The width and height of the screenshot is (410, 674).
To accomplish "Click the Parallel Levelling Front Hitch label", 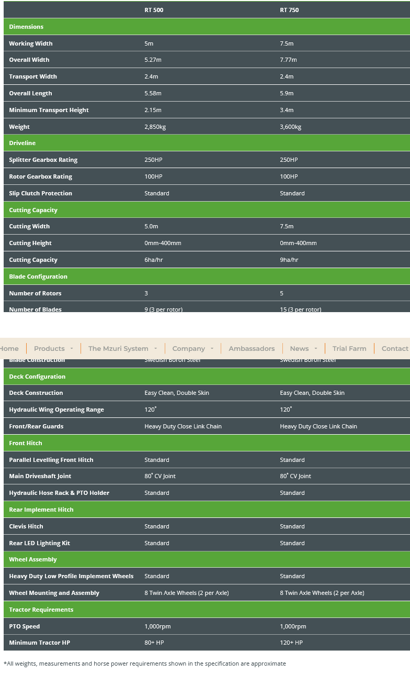I will (x=51, y=460).
